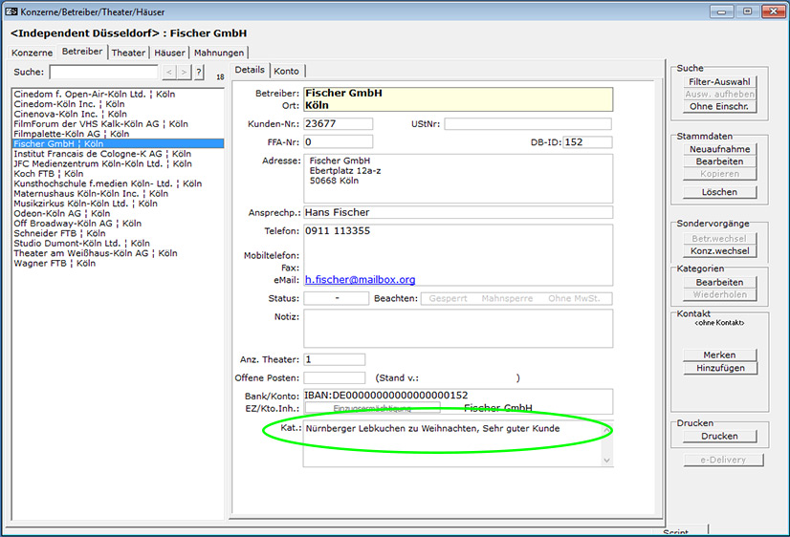Open the Mahnungen tab

pos(219,53)
